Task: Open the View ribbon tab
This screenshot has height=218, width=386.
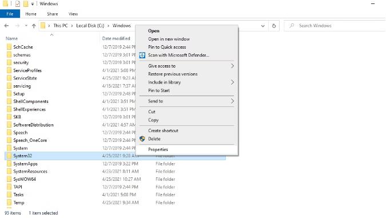Action: tap(73, 14)
